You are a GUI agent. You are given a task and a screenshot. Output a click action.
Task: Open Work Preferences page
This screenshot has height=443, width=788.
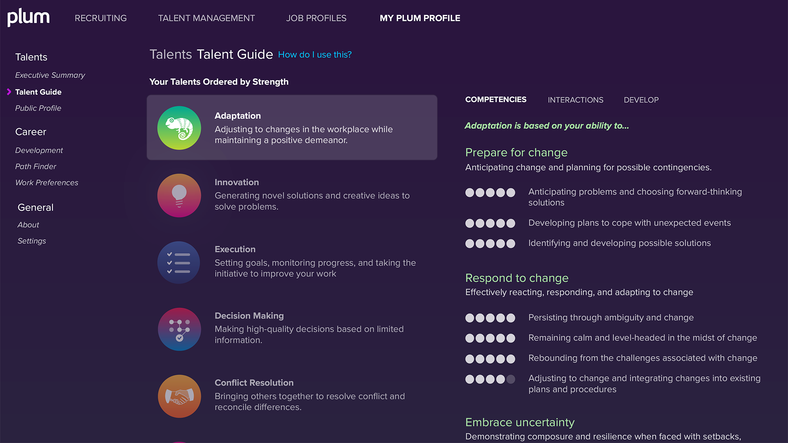coord(47,183)
